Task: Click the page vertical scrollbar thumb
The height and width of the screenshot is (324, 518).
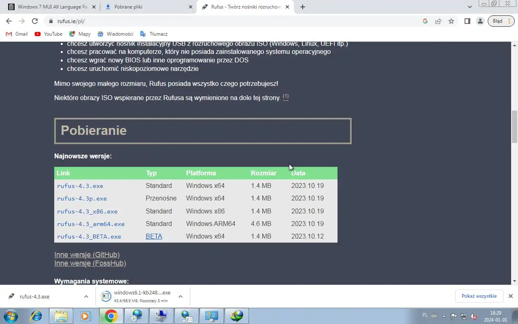Action: (514, 127)
